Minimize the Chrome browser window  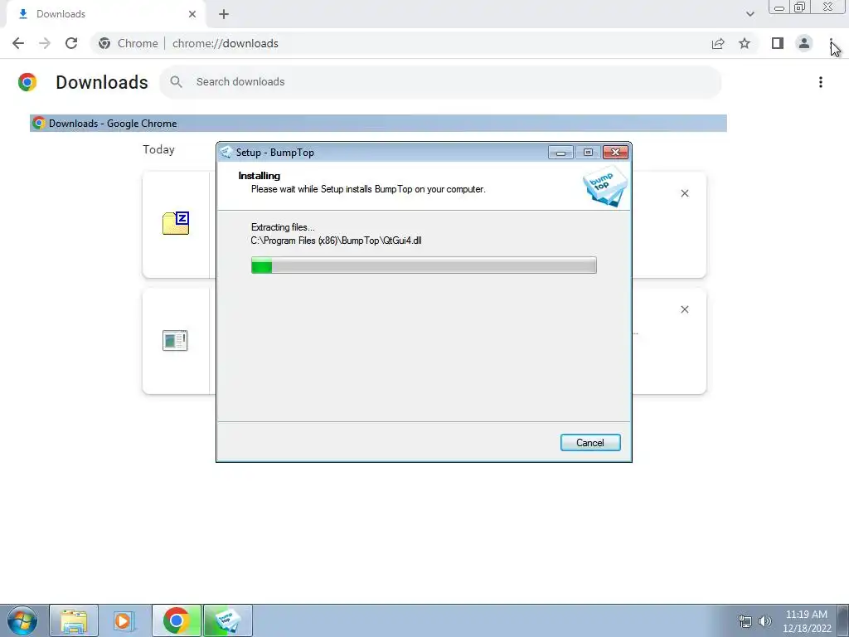pyautogui.click(x=779, y=7)
